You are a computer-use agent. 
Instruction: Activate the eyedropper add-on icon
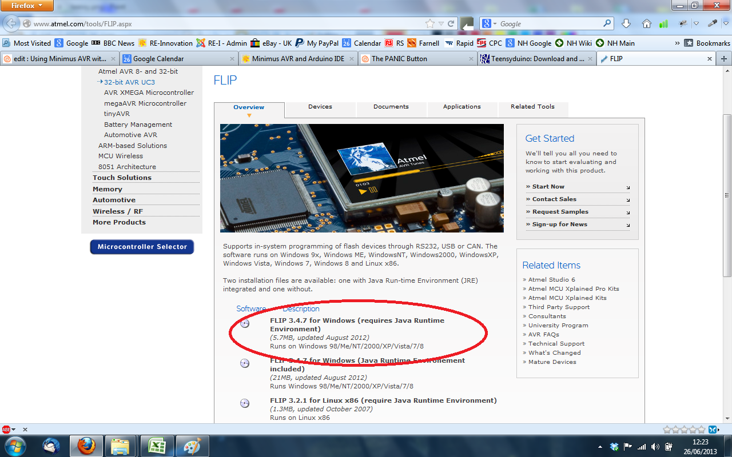713,24
